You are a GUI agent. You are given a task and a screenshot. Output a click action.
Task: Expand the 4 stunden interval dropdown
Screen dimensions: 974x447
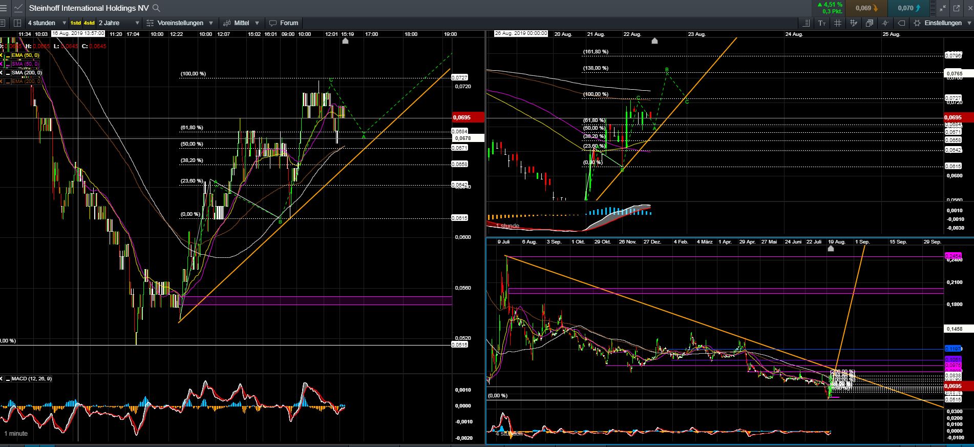pos(47,23)
